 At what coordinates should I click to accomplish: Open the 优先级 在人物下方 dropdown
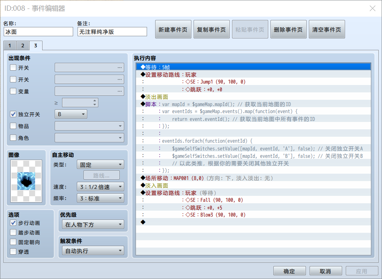click(93, 224)
